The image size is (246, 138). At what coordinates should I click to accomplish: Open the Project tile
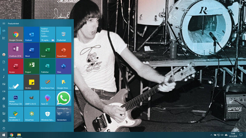32,66
